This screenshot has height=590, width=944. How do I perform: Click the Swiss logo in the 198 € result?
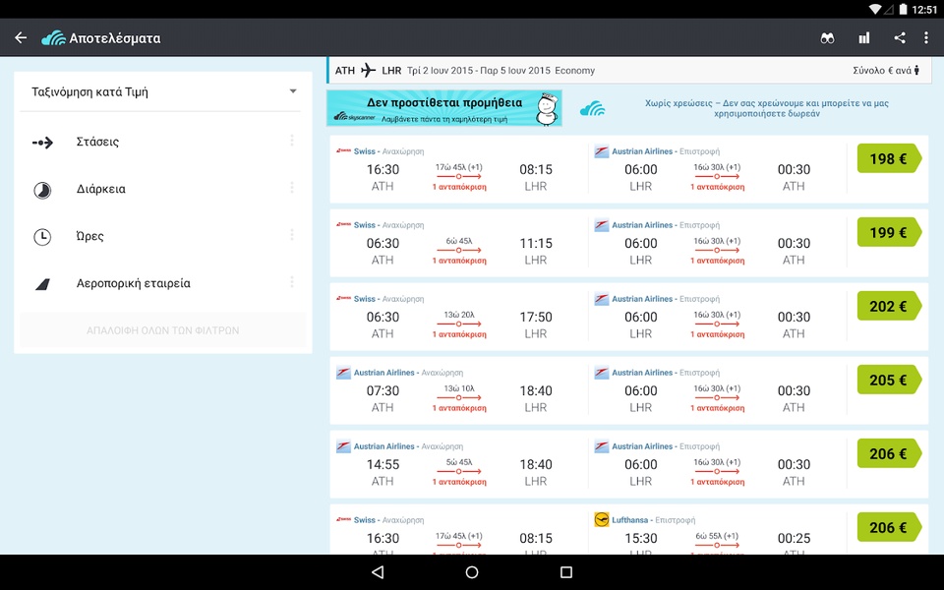click(x=344, y=150)
